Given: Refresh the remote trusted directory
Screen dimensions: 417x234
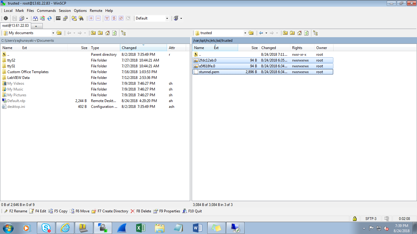Looking at the screenshot, I should point(306,33).
